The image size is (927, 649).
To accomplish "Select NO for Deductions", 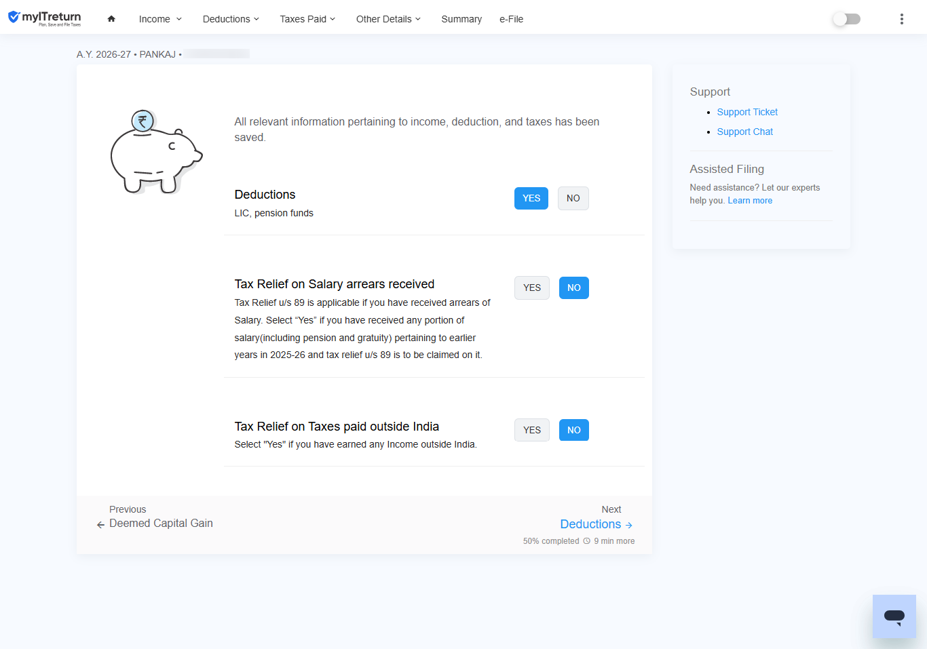I will pyautogui.click(x=573, y=198).
